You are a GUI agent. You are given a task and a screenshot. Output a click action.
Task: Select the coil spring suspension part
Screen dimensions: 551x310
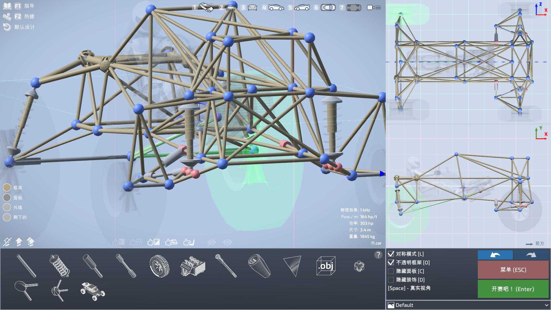point(60,266)
